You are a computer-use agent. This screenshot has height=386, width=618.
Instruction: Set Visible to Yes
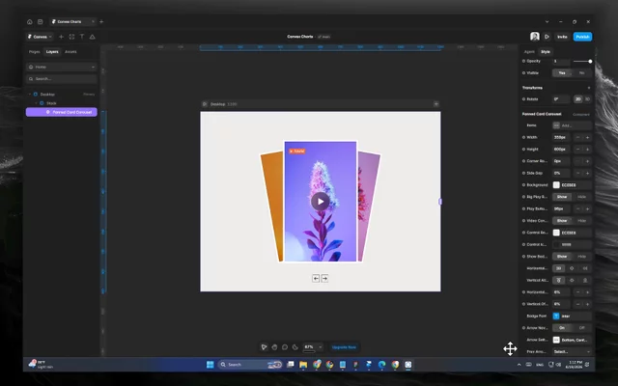click(562, 73)
